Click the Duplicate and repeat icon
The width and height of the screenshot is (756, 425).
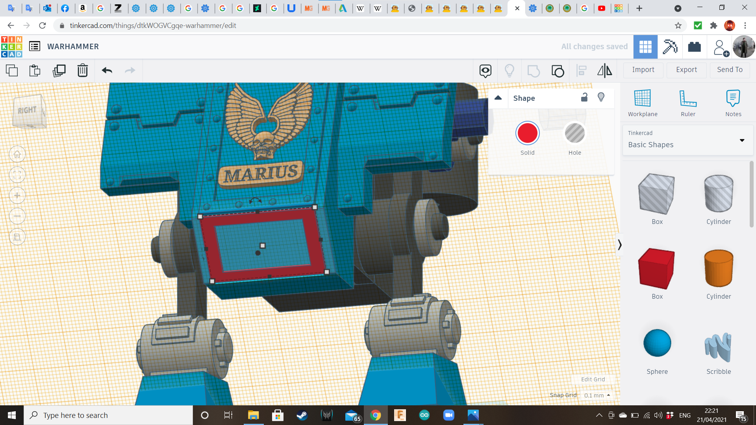pos(59,71)
